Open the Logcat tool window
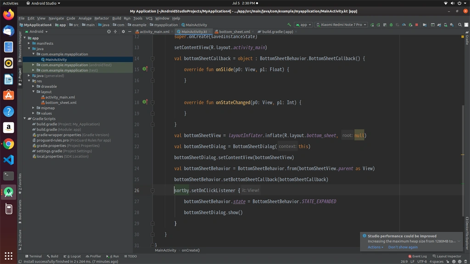Image resolution: width=470 pixels, height=264 pixels. pyautogui.click(x=72, y=256)
